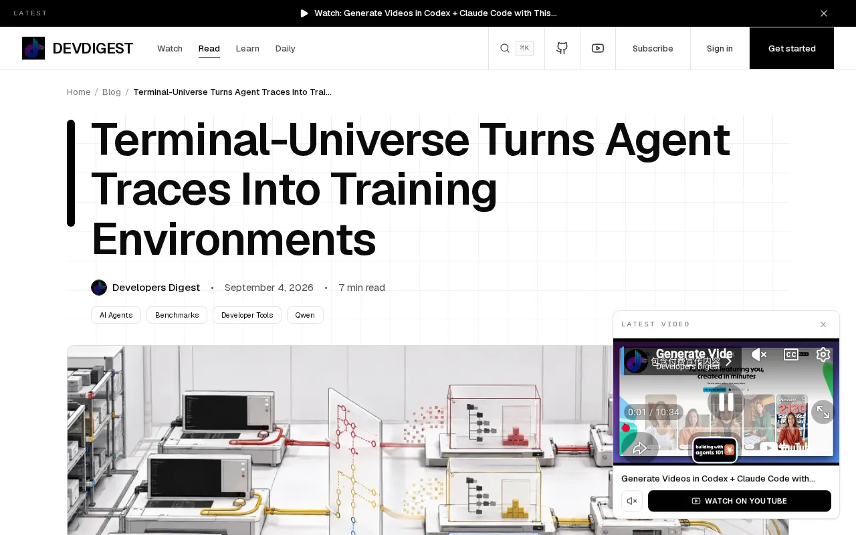The image size is (856, 535).
Task: Pause the video in the Latest Video player
Action: [726, 402]
